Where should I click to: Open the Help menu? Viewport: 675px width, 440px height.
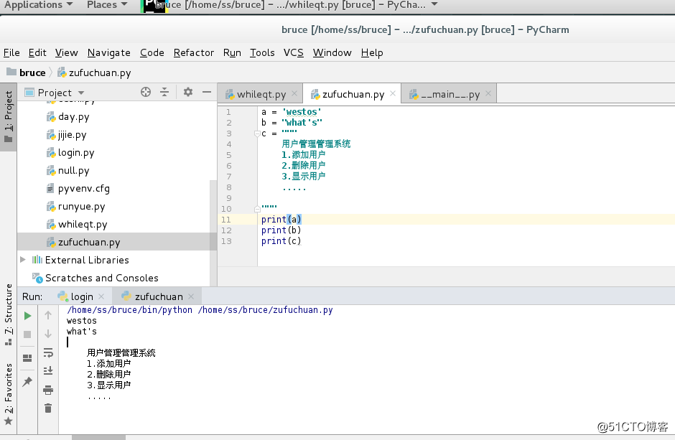pyautogui.click(x=372, y=52)
